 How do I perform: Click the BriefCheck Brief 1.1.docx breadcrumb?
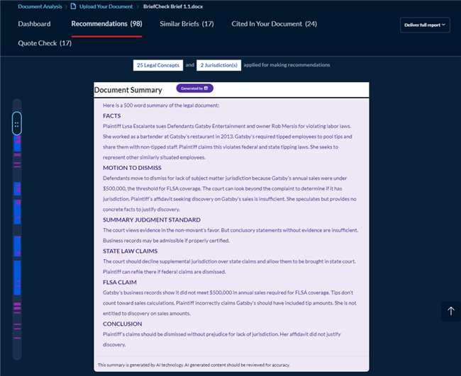pyautogui.click(x=173, y=6)
